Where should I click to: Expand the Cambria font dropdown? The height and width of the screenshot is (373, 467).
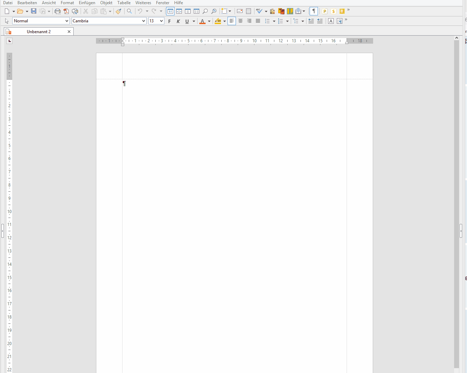(x=143, y=21)
